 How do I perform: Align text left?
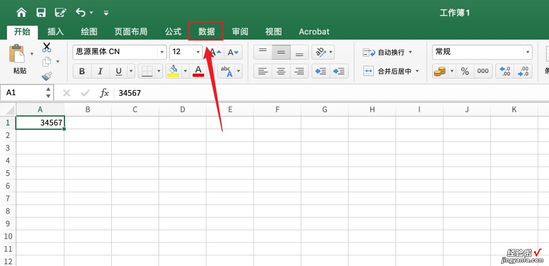[263, 71]
